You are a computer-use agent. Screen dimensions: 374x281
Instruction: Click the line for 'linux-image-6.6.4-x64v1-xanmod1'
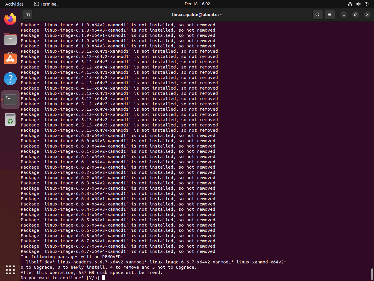118,199
